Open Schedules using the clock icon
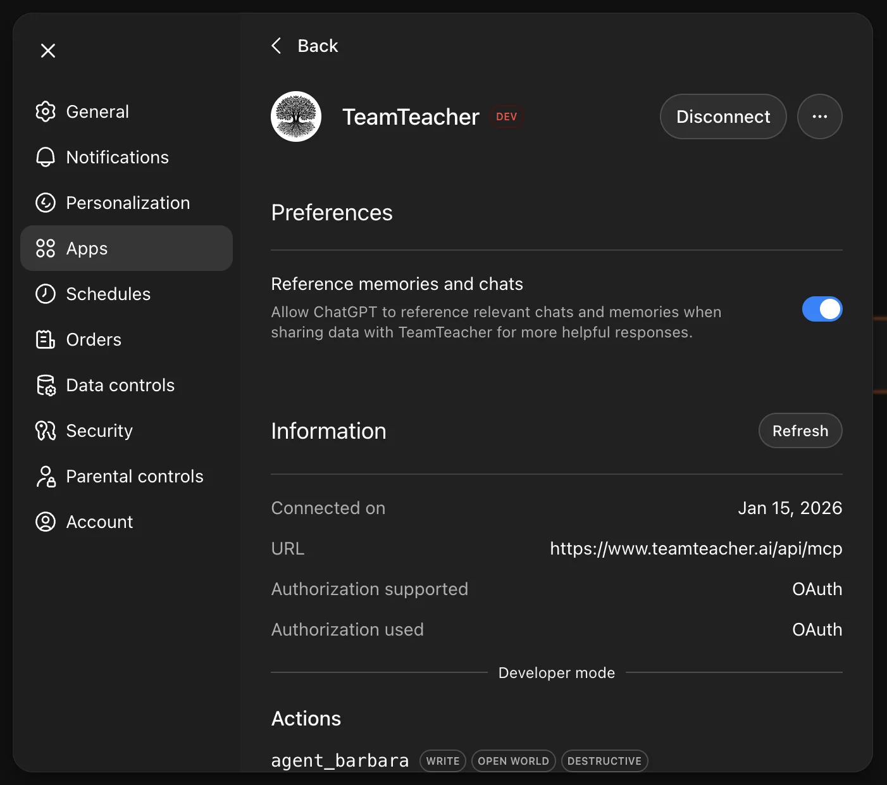Viewport: 887px width, 785px height. pos(45,294)
